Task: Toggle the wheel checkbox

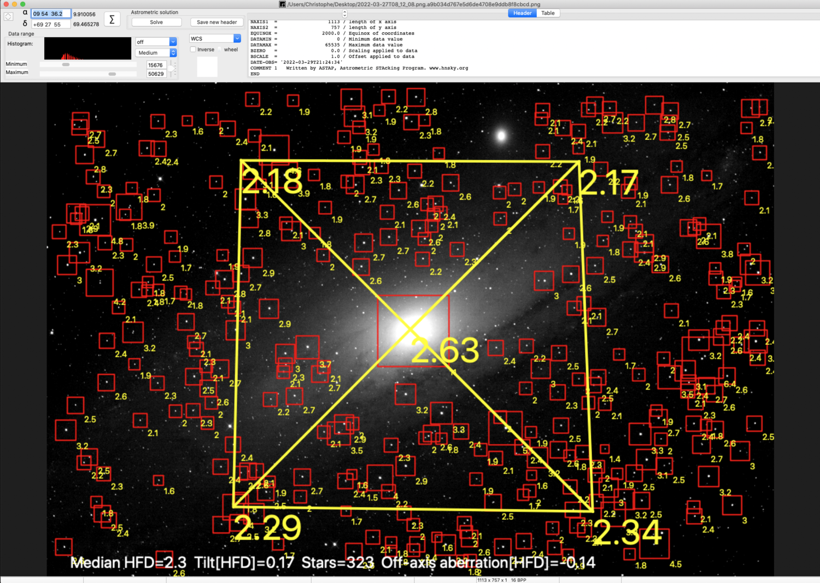Action: [x=220, y=50]
